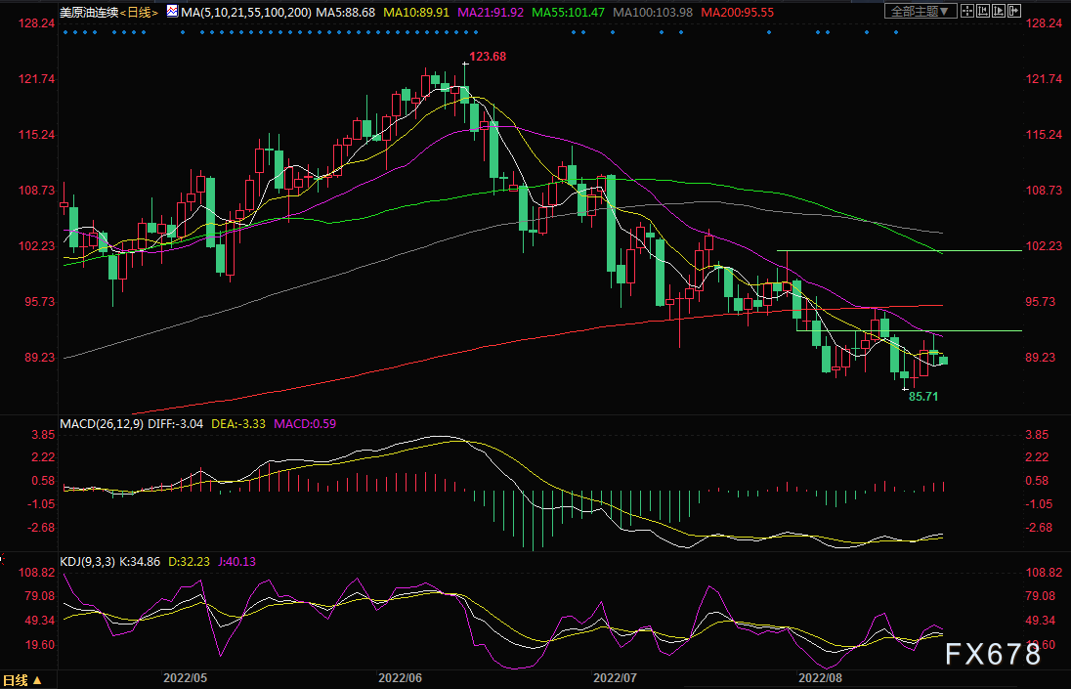This screenshot has height=689, width=1071.
Task: Select the MA200:95.55 red legend entry
Action: 737,13
